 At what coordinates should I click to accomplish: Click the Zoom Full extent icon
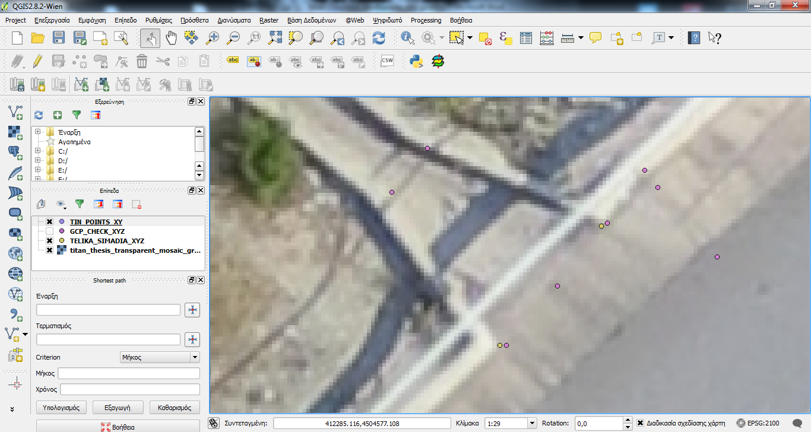pos(275,38)
